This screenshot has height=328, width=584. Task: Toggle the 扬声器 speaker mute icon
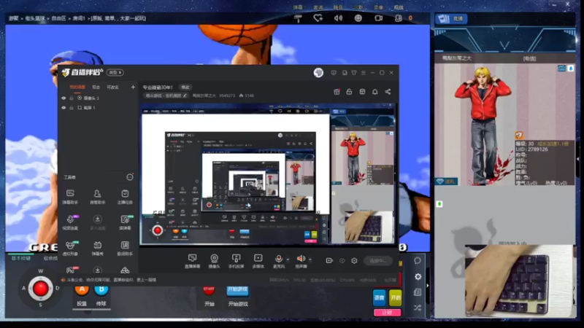point(300,259)
